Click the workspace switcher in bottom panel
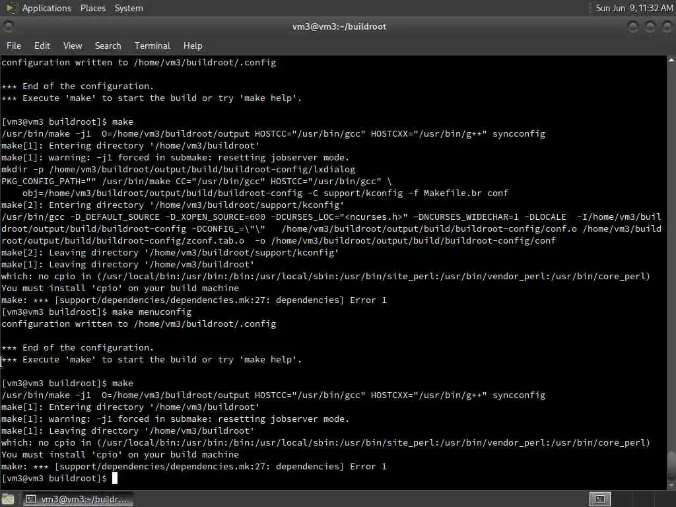Screen dimensions: 676x507 pos(600,499)
